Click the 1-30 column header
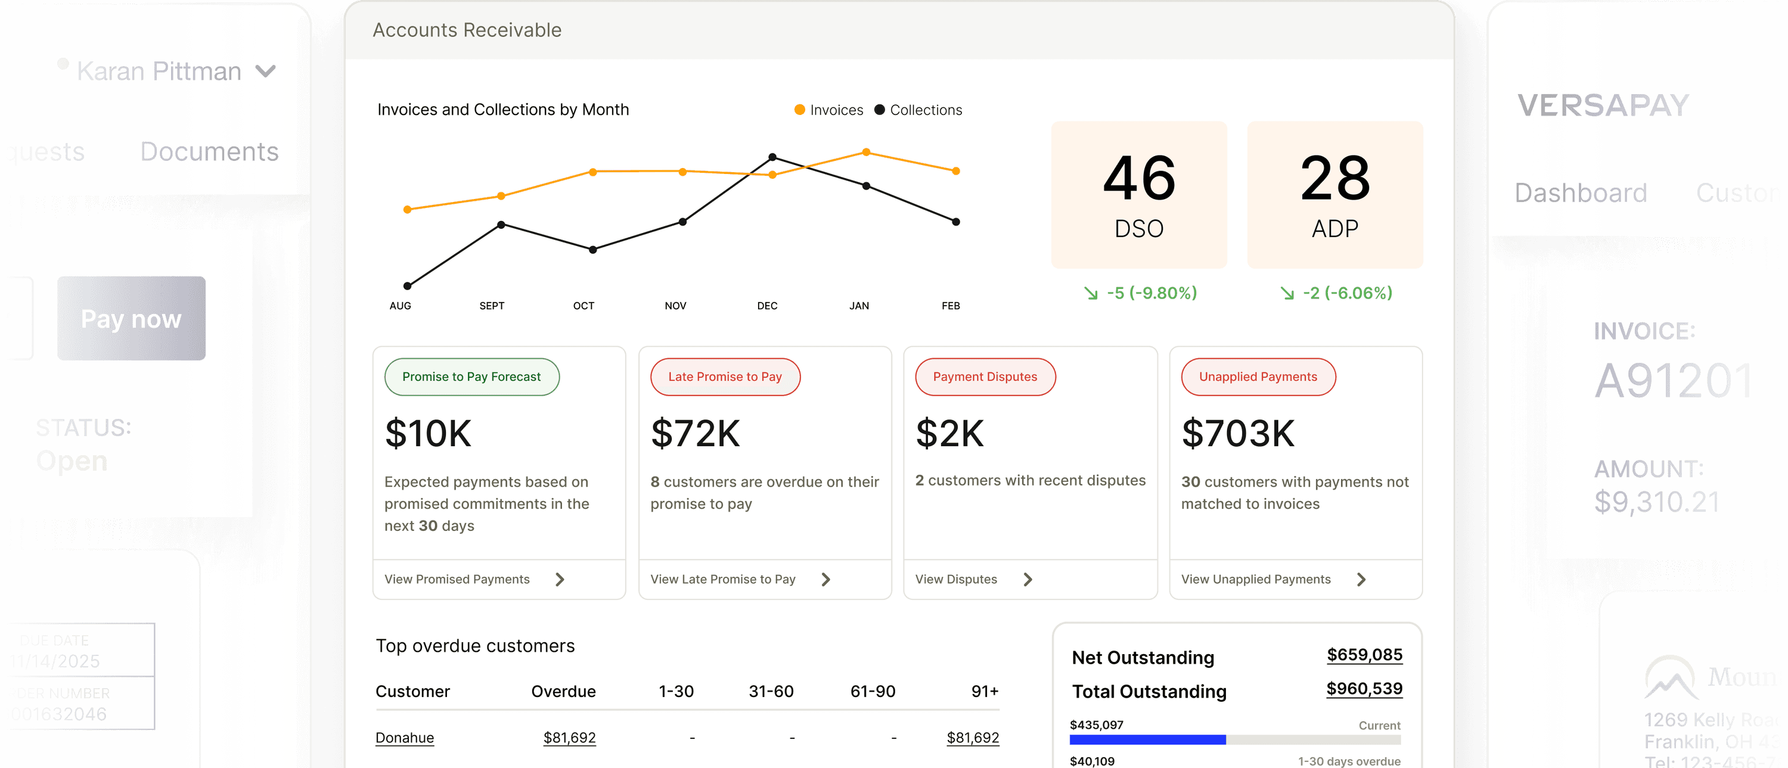Screen dimensions: 1788x768 [x=676, y=692]
